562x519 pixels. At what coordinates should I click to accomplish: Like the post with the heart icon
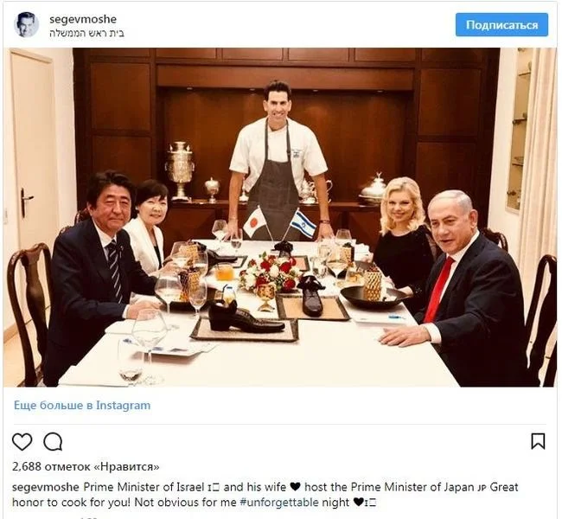(x=22, y=441)
